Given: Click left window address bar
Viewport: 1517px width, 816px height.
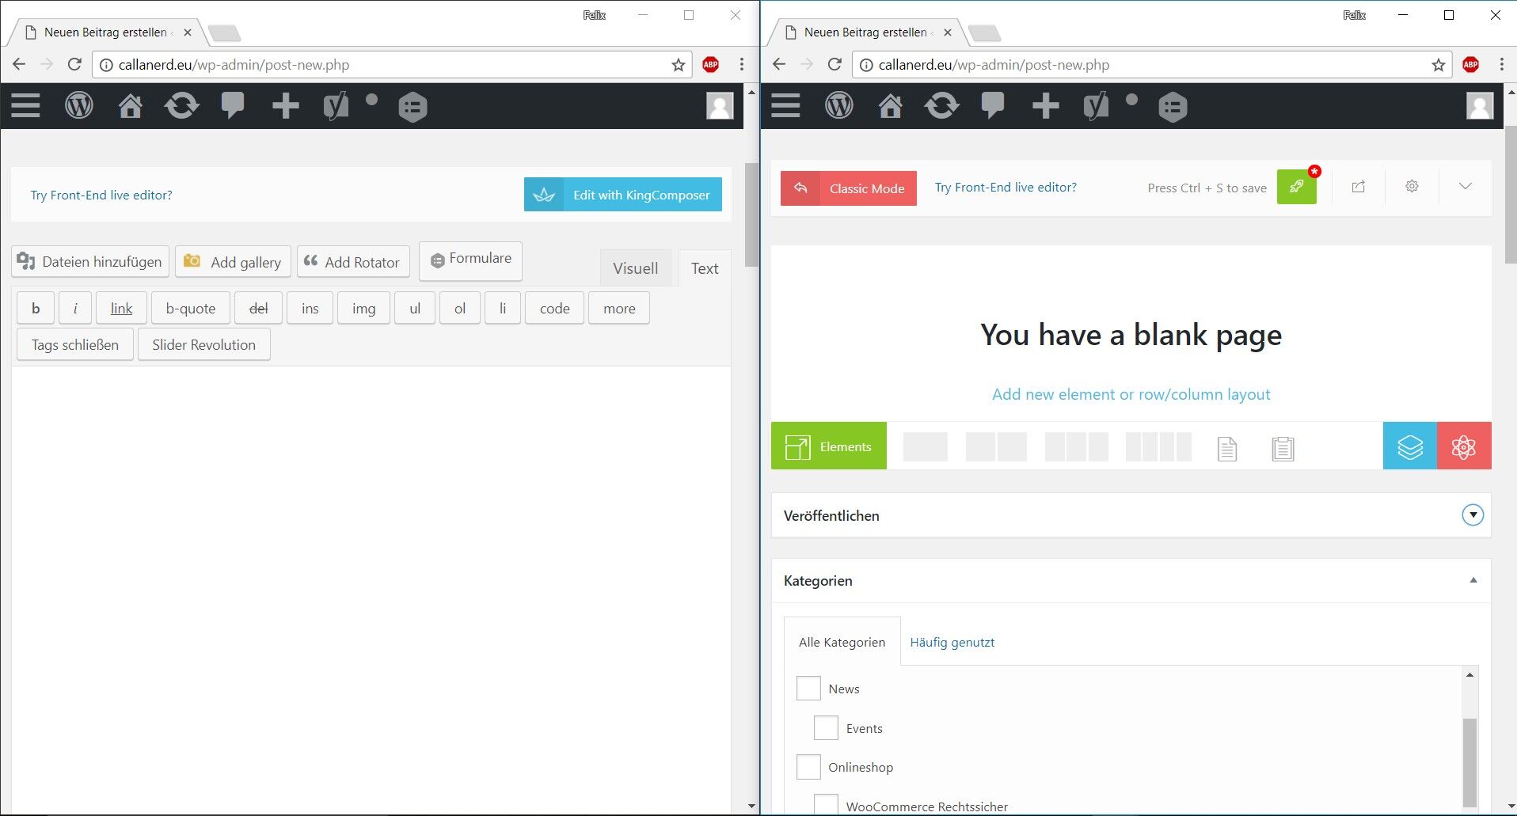Looking at the screenshot, I should click(x=392, y=65).
